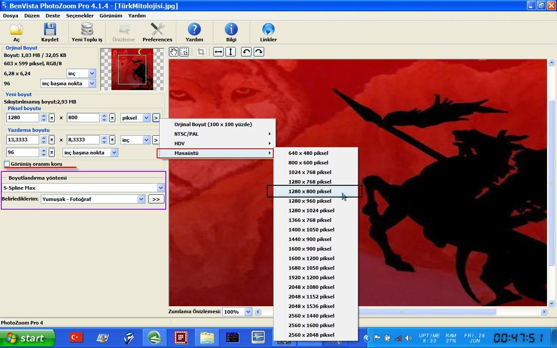
Task: Expand the HDV submenu
Action: [x=218, y=144]
